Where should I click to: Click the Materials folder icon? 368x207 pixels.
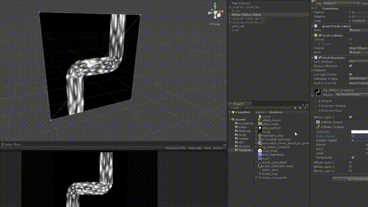pyautogui.click(x=236, y=131)
